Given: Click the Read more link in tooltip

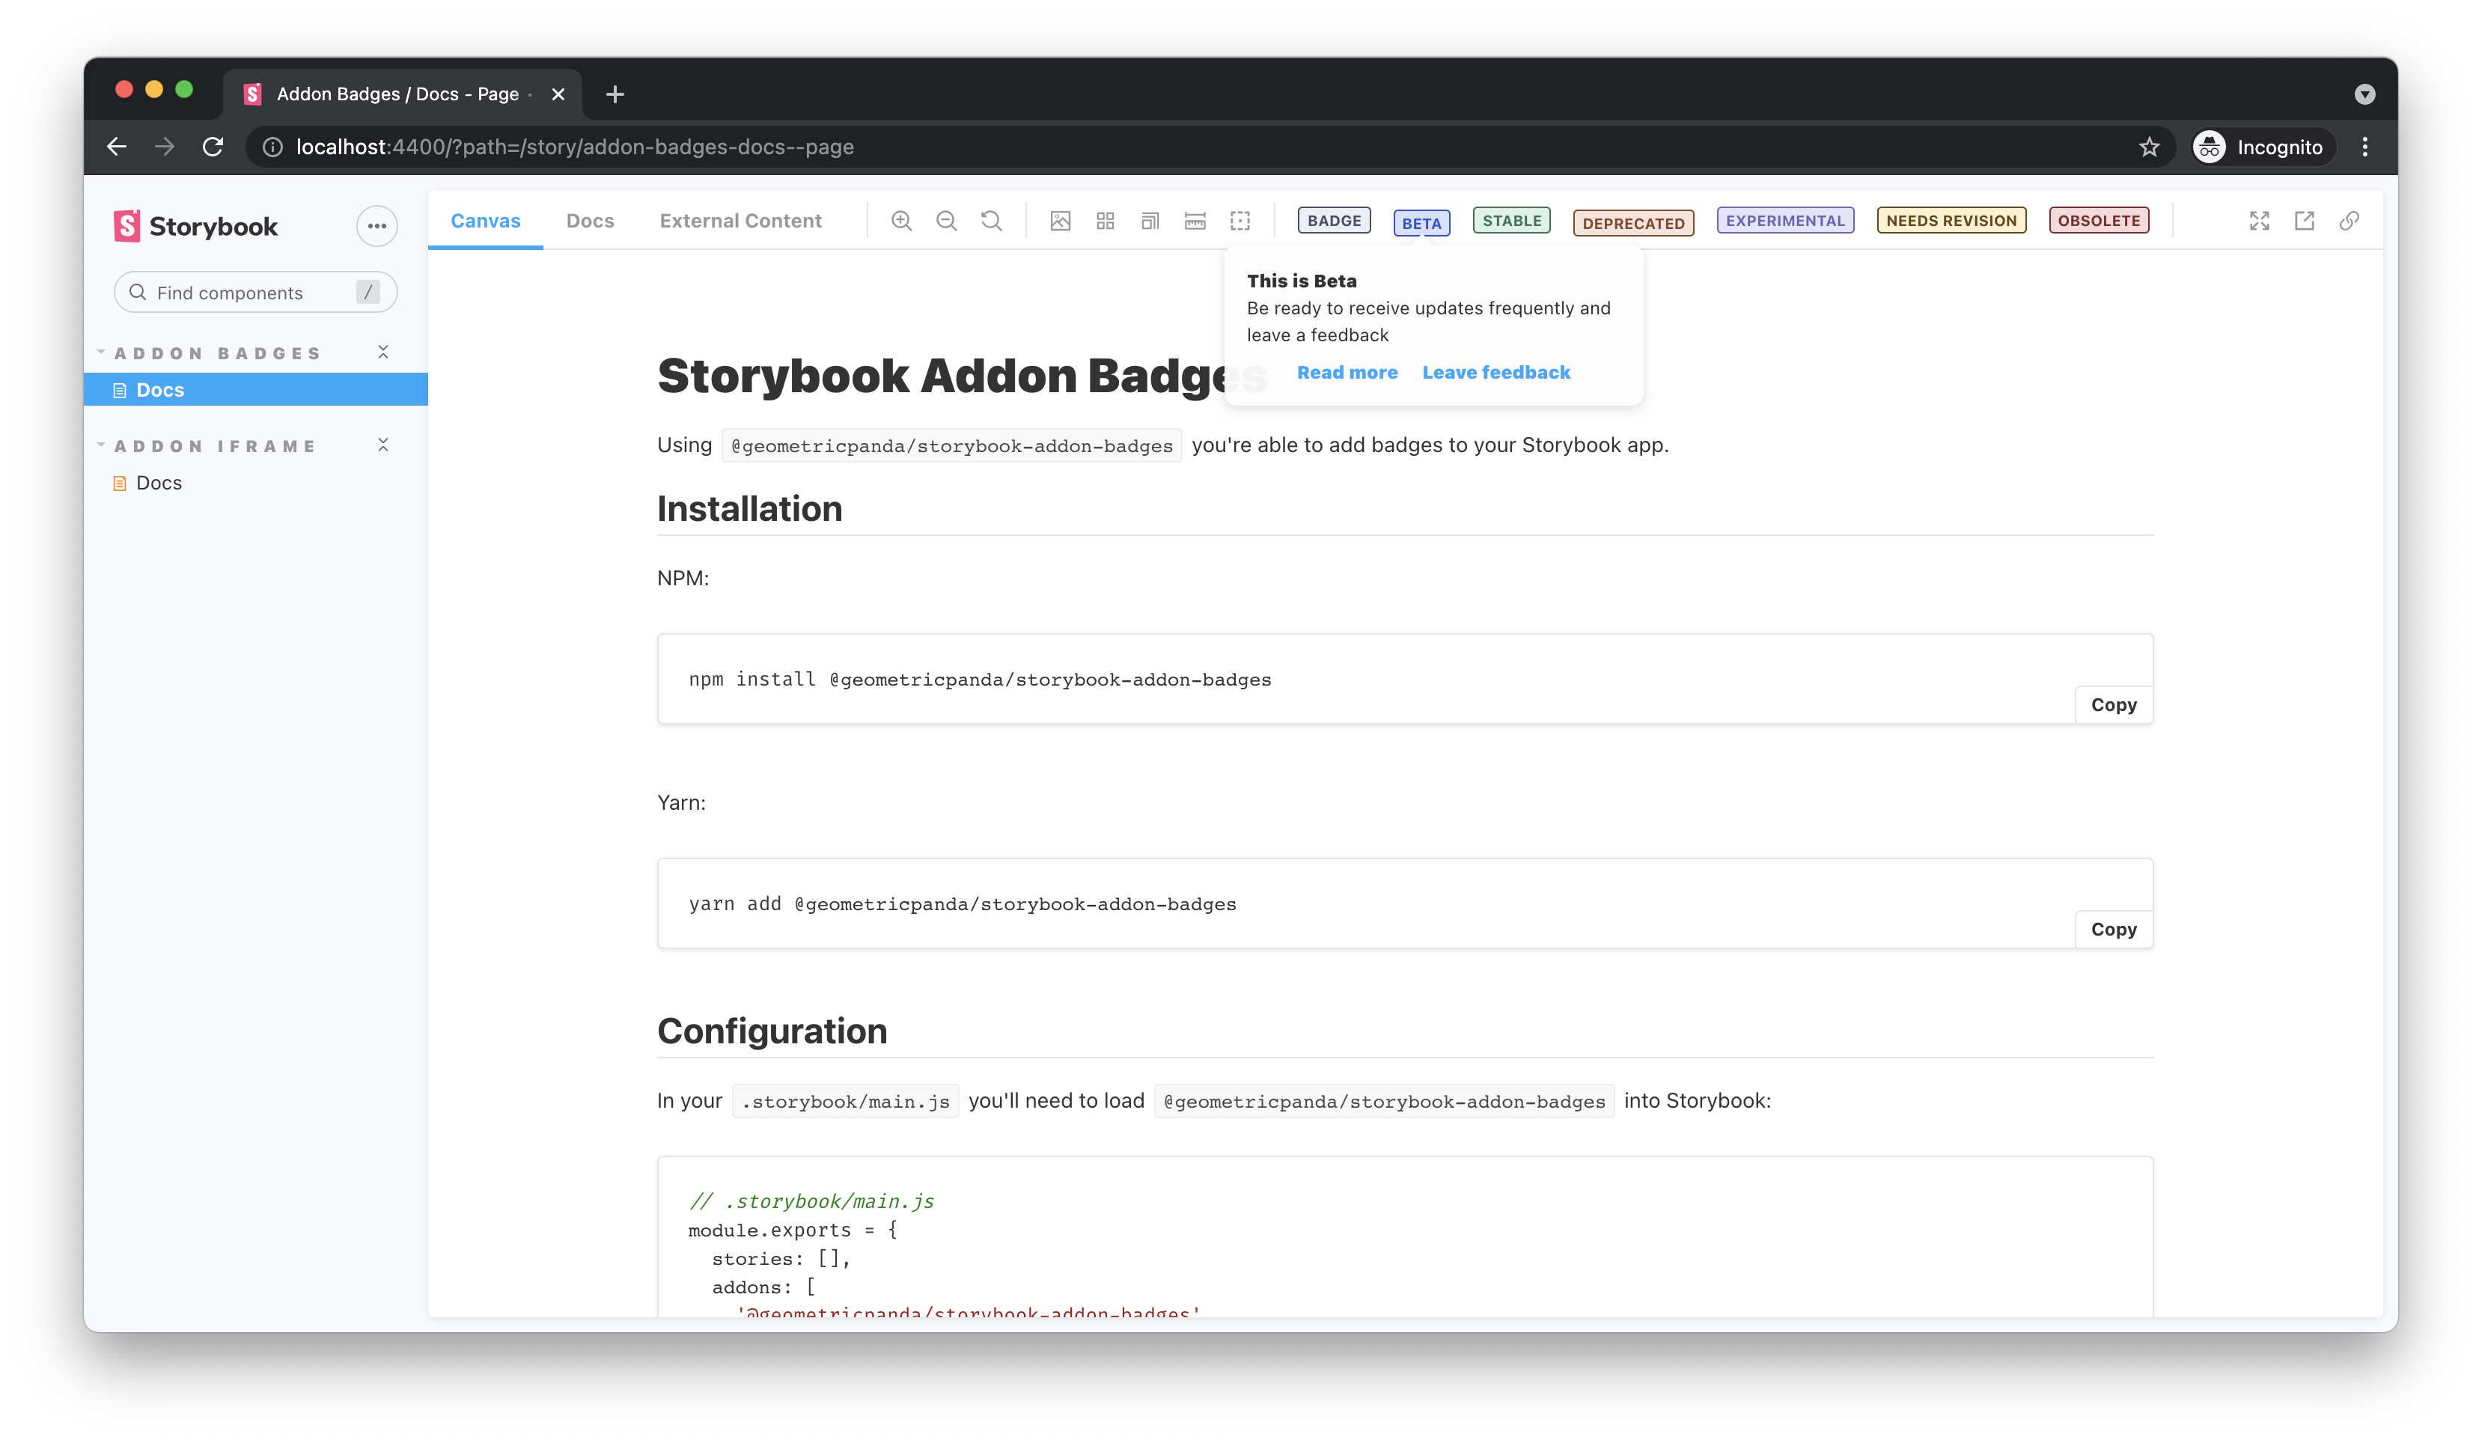Looking at the screenshot, I should pyautogui.click(x=1345, y=371).
